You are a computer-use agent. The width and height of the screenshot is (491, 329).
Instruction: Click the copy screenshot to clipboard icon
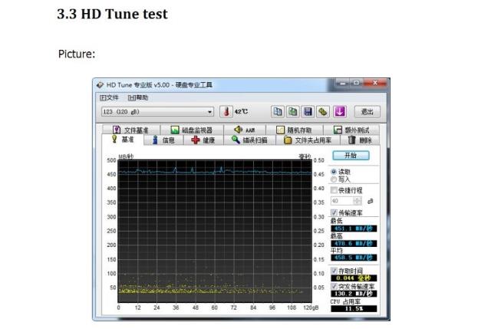292,112
